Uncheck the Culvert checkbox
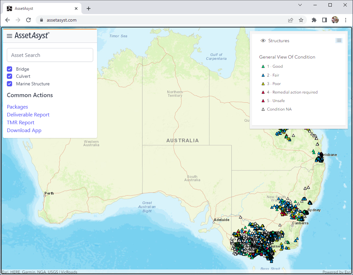 point(9,76)
